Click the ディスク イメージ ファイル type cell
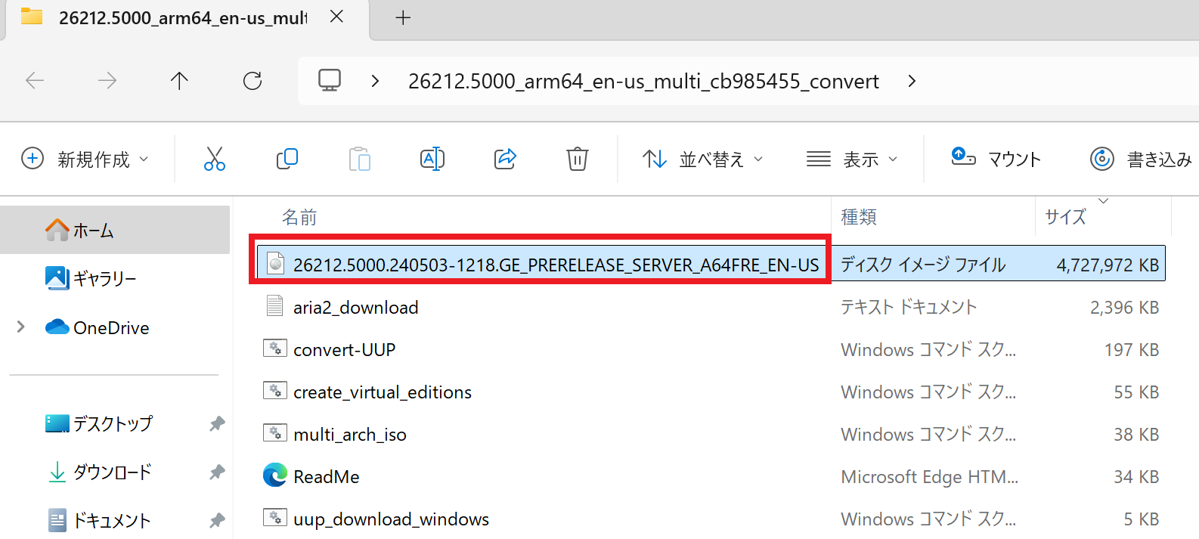1199x539 pixels. 923,265
